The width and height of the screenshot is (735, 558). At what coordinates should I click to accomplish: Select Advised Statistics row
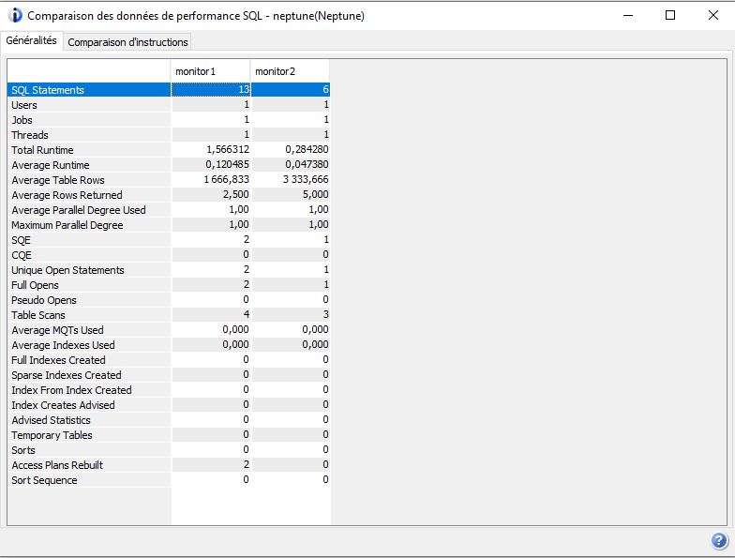89,420
